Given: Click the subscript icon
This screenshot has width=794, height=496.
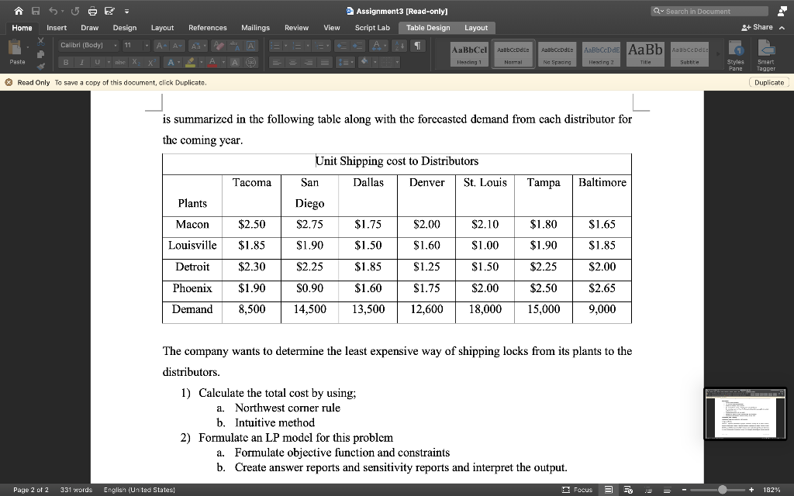Looking at the screenshot, I should (x=135, y=62).
